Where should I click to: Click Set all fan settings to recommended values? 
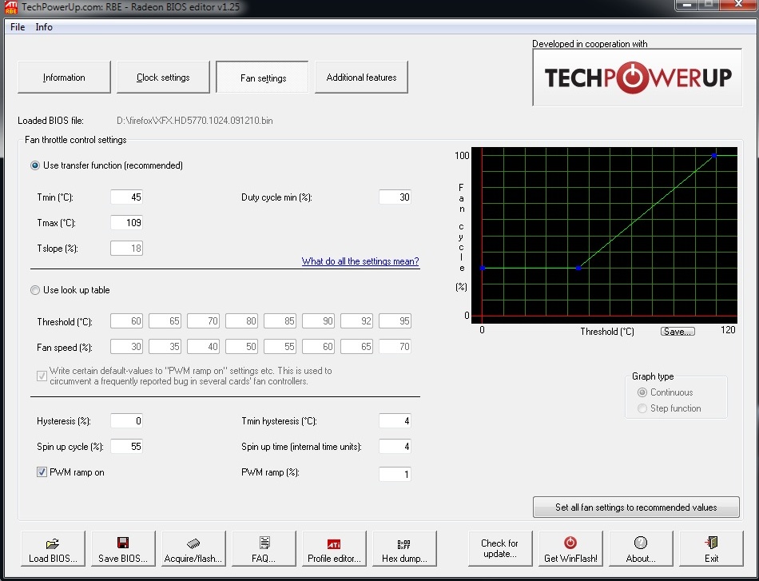636,507
